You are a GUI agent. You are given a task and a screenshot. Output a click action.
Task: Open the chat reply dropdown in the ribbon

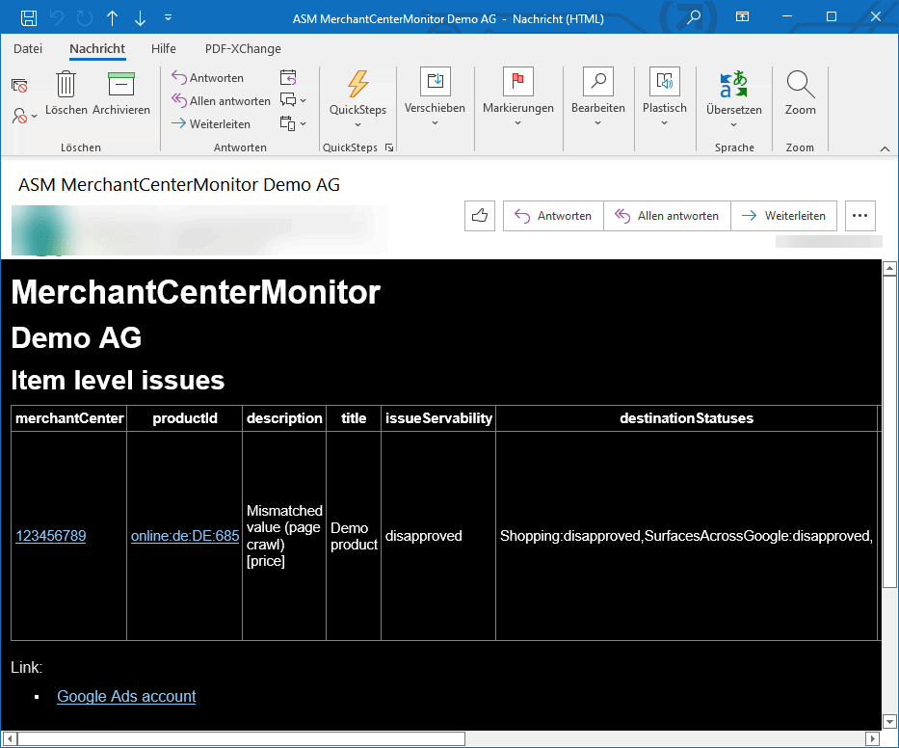coord(293,100)
